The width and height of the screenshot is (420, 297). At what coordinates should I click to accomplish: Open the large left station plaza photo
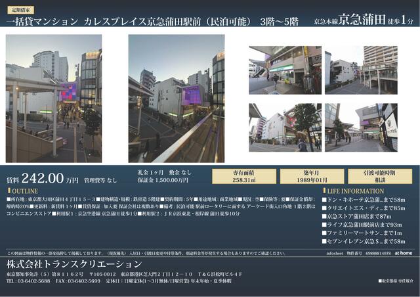[x=54, y=99]
